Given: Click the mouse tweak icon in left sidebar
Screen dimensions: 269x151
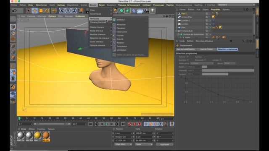Looking at the screenshot, I should coord(13,72).
